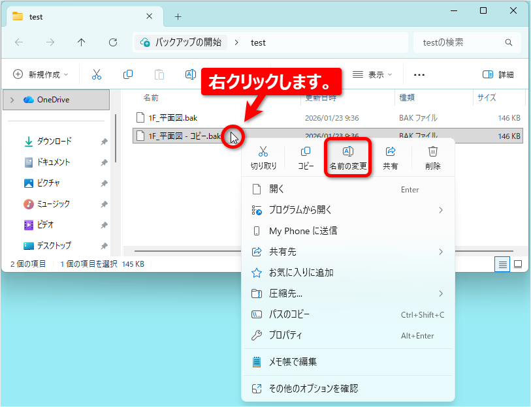Expand プログラムから開く submenu
Screen dimensions: 531x407
point(347,210)
